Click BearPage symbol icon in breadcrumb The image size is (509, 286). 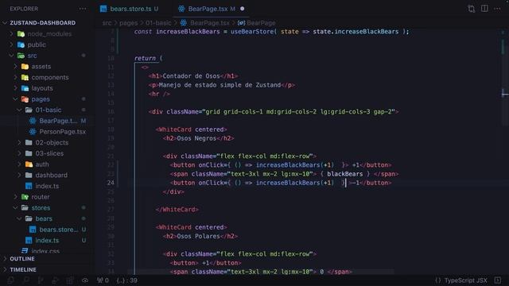point(241,23)
